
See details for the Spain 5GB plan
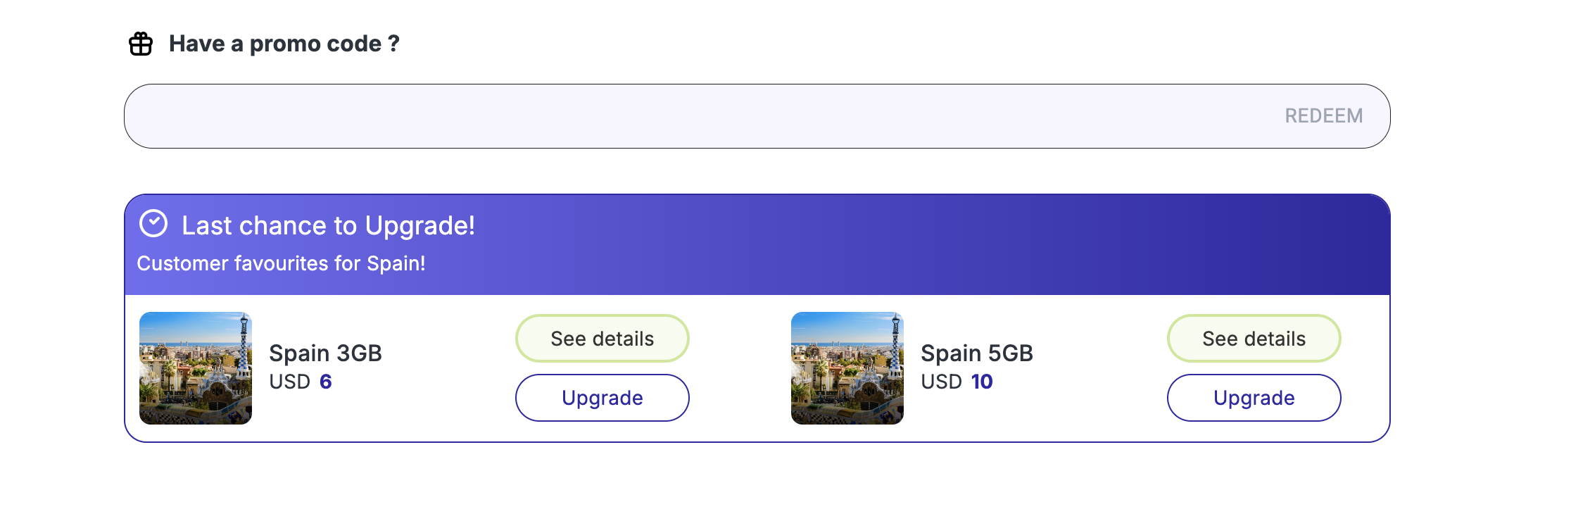(1254, 339)
